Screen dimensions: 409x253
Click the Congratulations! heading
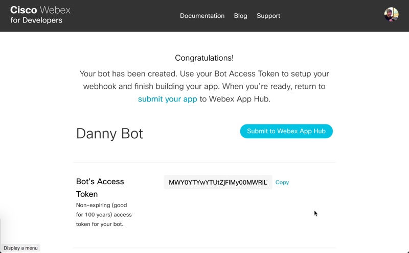click(x=204, y=58)
